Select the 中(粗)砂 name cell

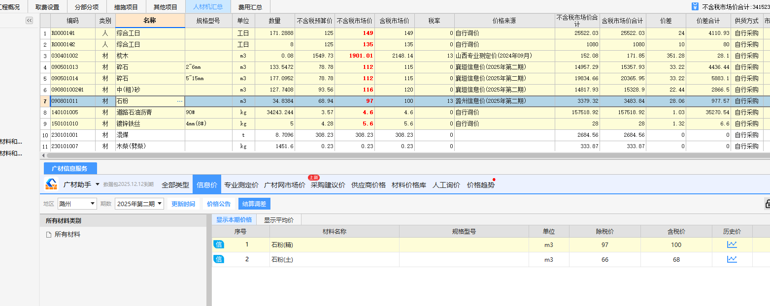click(x=150, y=90)
